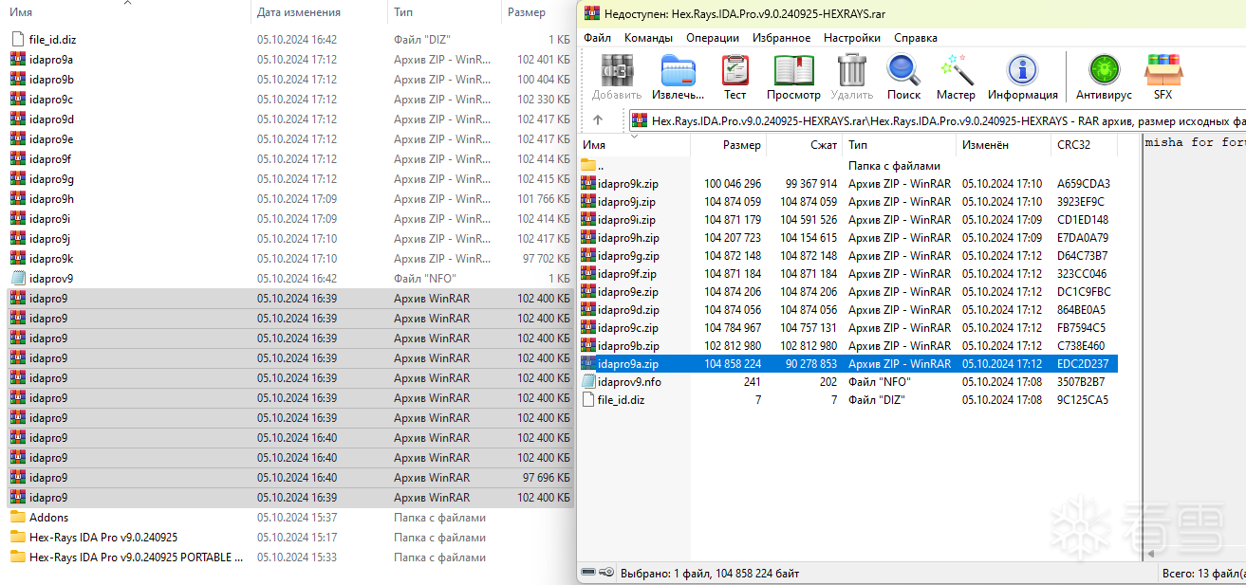Open the Команды menu
The width and height of the screenshot is (1246, 585).
[648, 38]
